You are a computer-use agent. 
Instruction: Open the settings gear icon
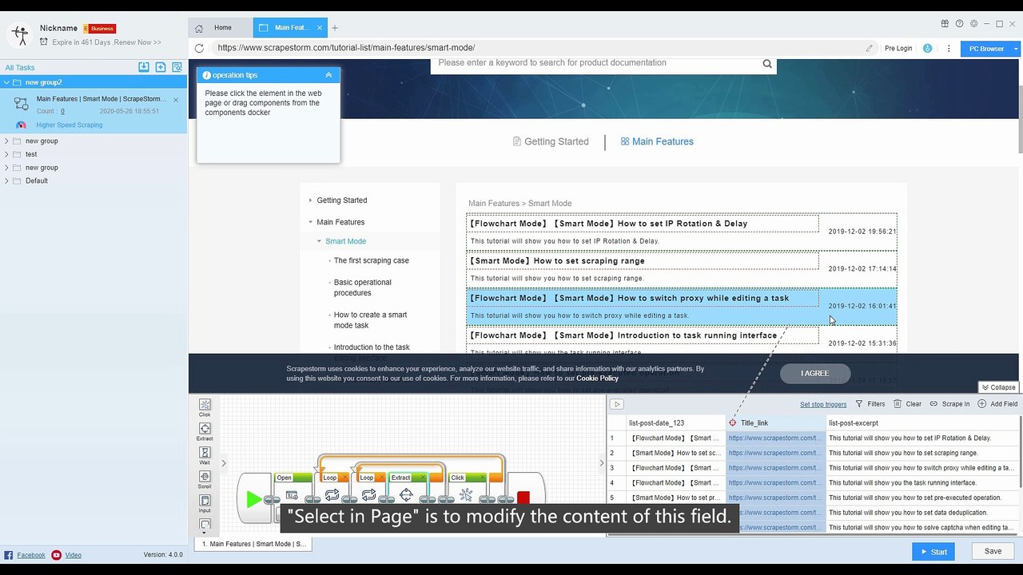point(973,24)
